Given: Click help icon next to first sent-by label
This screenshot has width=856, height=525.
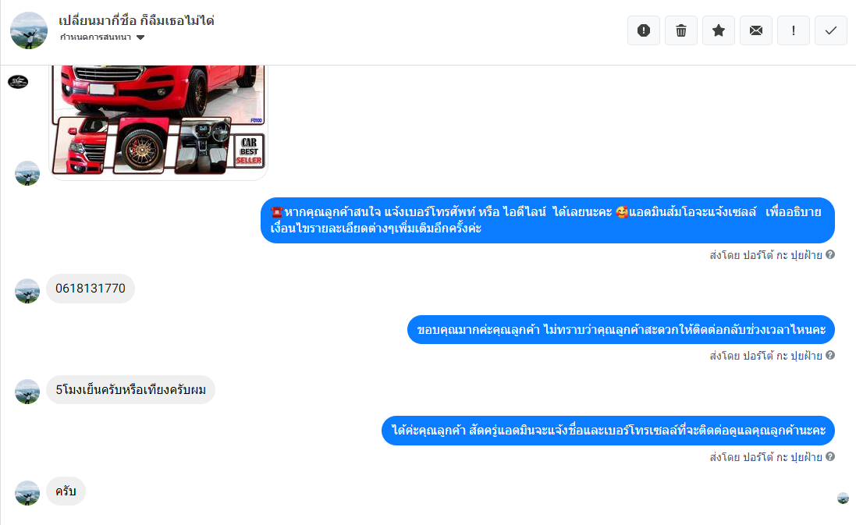Looking at the screenshot, I should (829, 254).
